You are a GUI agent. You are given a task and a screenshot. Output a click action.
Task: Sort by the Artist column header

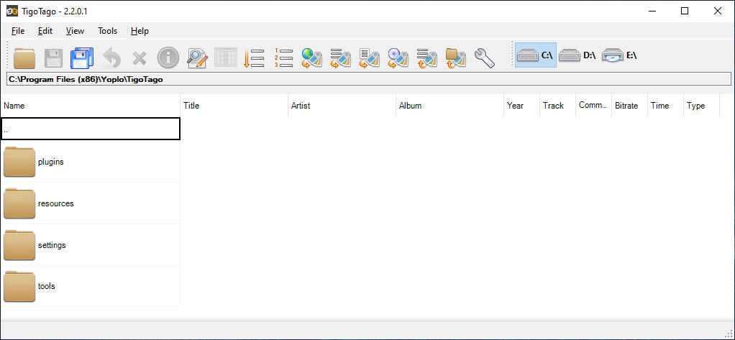(x=341, y=106)
